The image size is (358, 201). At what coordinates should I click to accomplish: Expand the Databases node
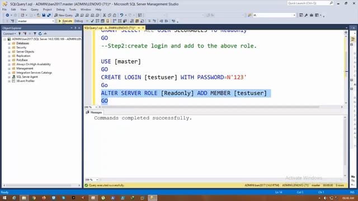click(9, 44)
